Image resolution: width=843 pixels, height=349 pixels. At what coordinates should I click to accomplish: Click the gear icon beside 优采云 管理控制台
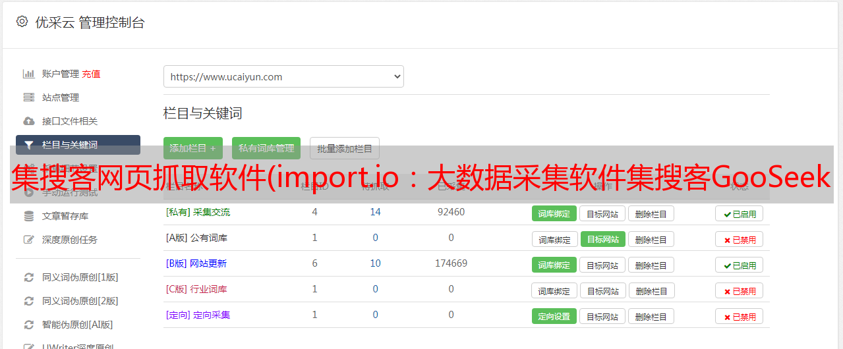[22, 22]
